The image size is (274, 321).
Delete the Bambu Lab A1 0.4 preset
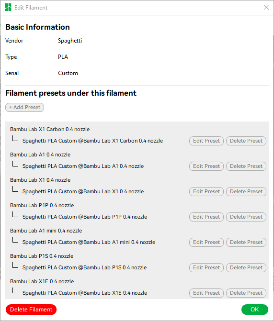246,166
